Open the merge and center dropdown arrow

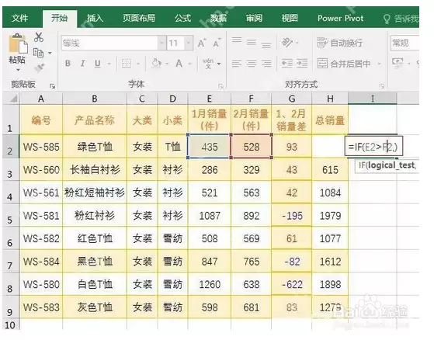[379, 64]
